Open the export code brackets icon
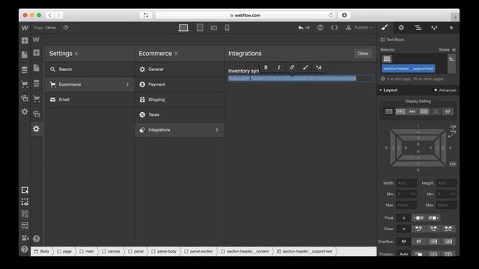Screen dimensions: 479x269 point(335,28)
